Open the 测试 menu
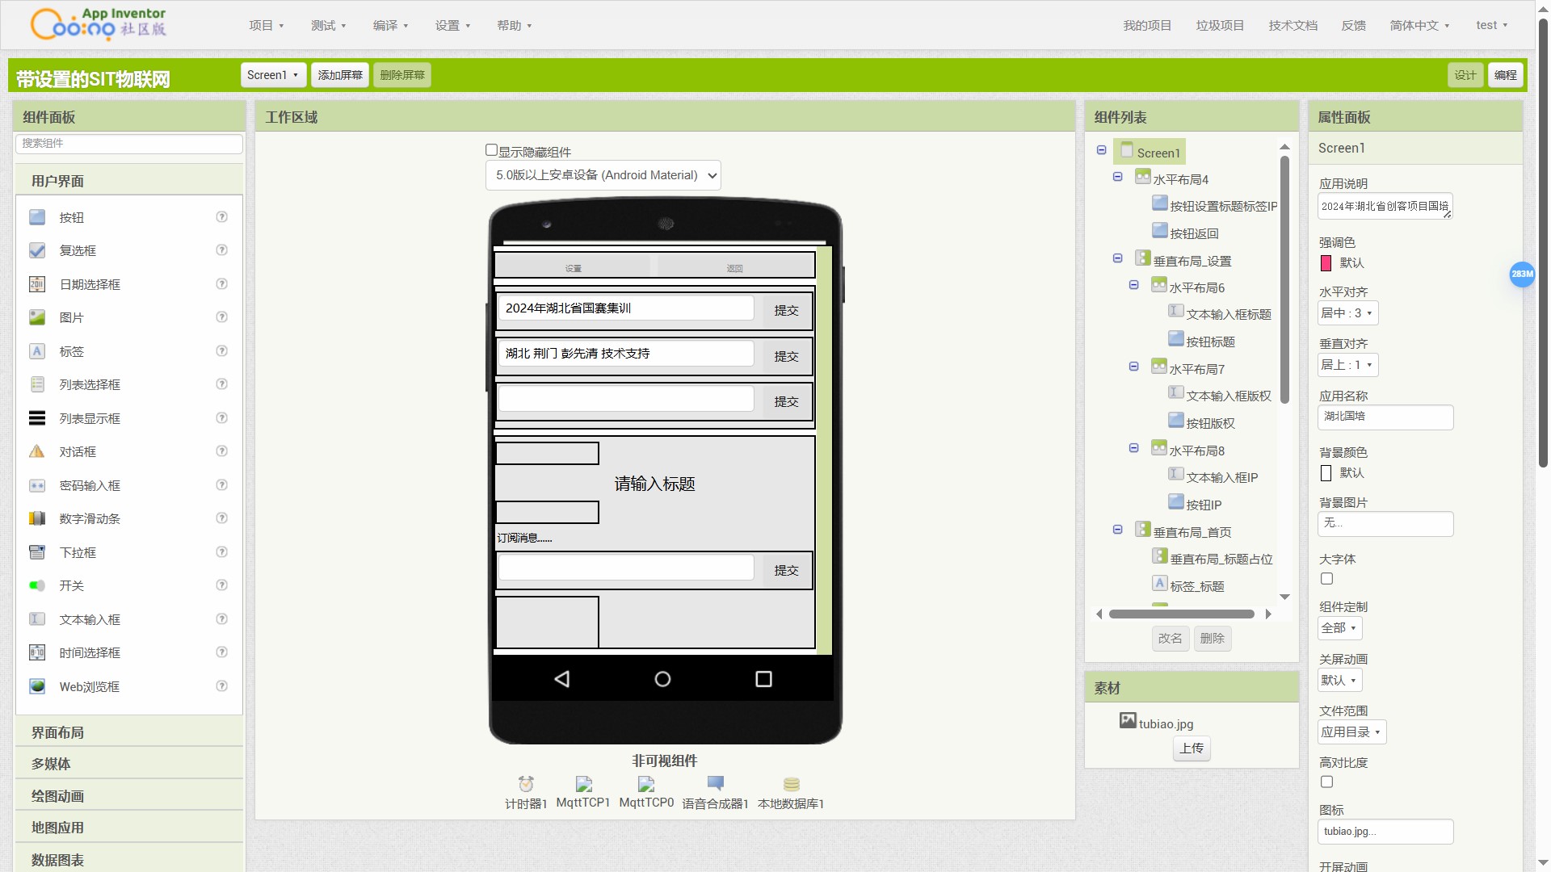1551x872 pixels. pyautogui.click(x=328, y=26)
